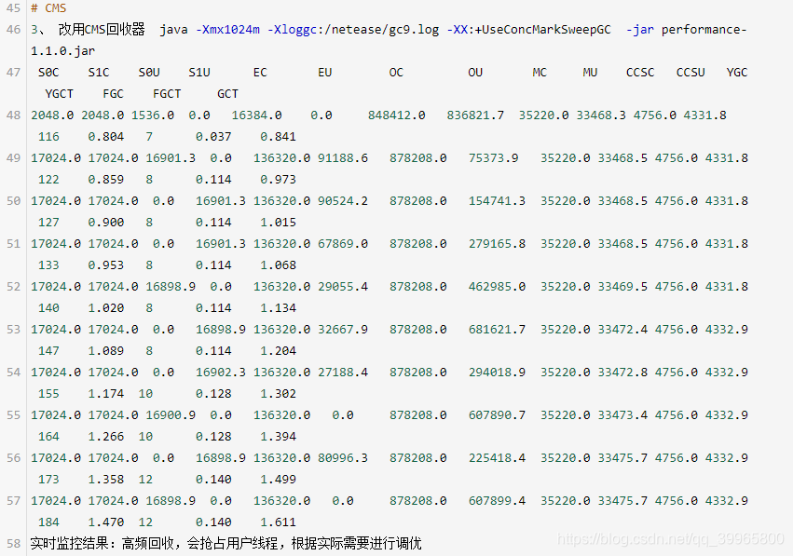Click '+UseConcMarkSweepGC' flag text
This screenshot has width=793, height=556.
(x=543, y=30)
